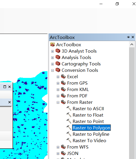Select the Raster to Float tool label
Viewport: 136px width, 159px height.
[x=88, y=115]
